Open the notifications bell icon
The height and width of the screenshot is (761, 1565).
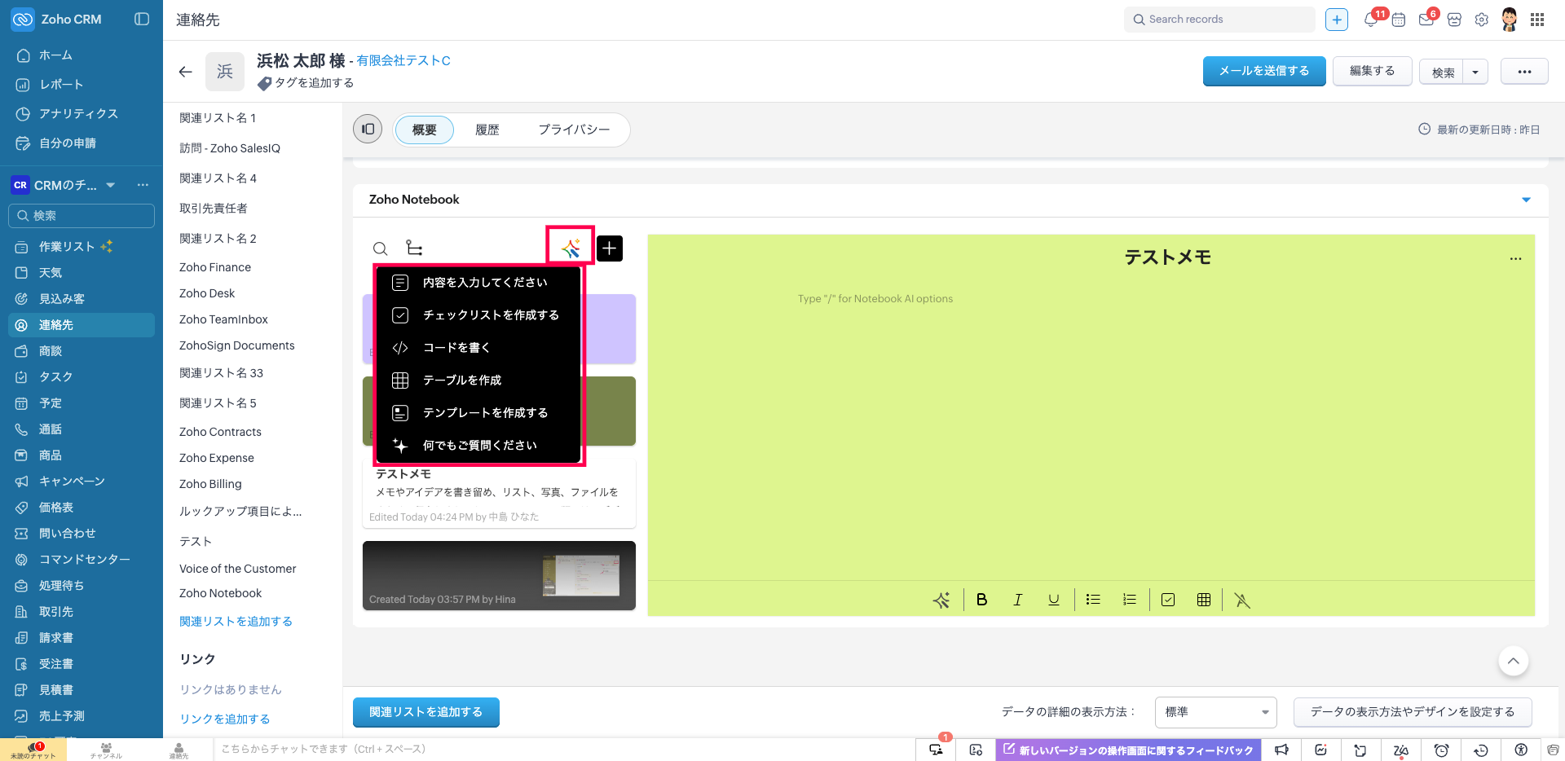1371,20
